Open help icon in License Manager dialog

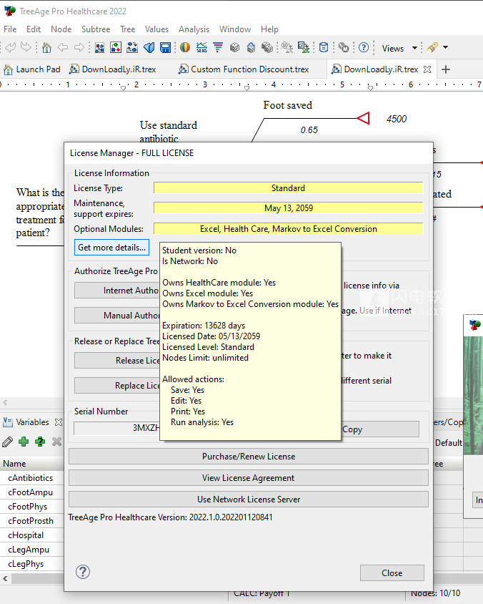tap(83, 572)
